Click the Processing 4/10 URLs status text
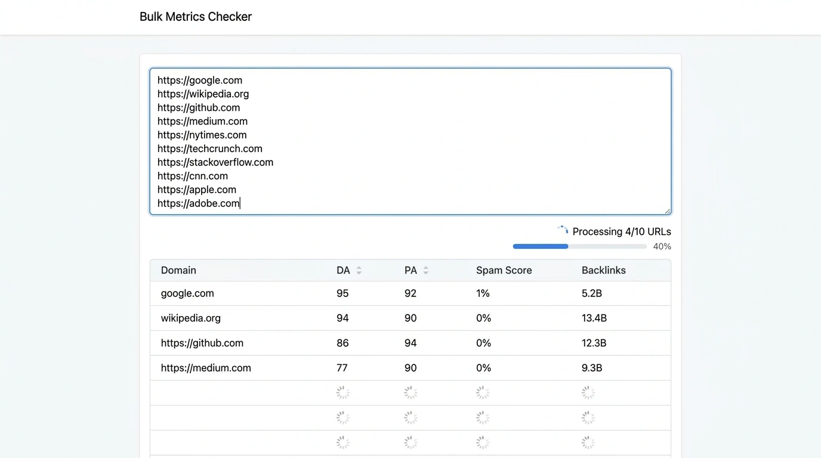 [x=622, y=231]
